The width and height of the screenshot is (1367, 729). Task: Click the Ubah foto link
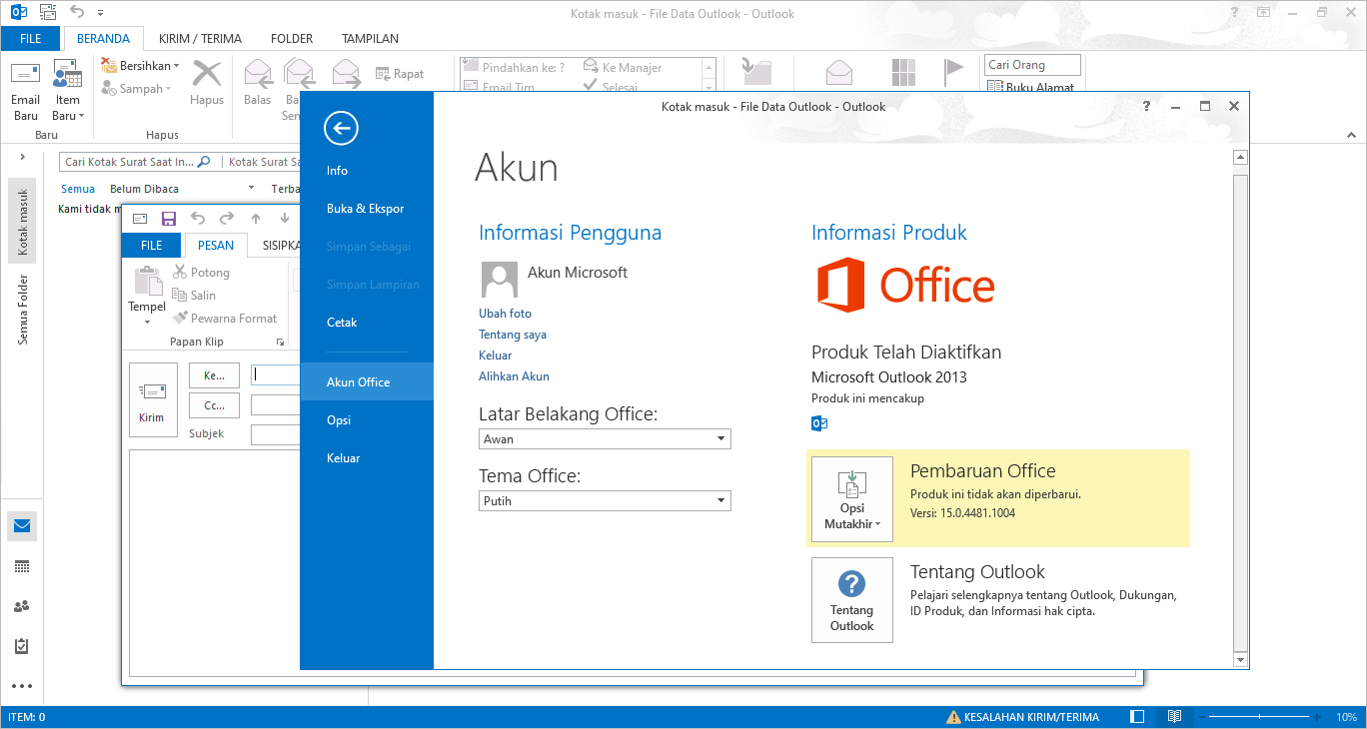click(505, 314)
